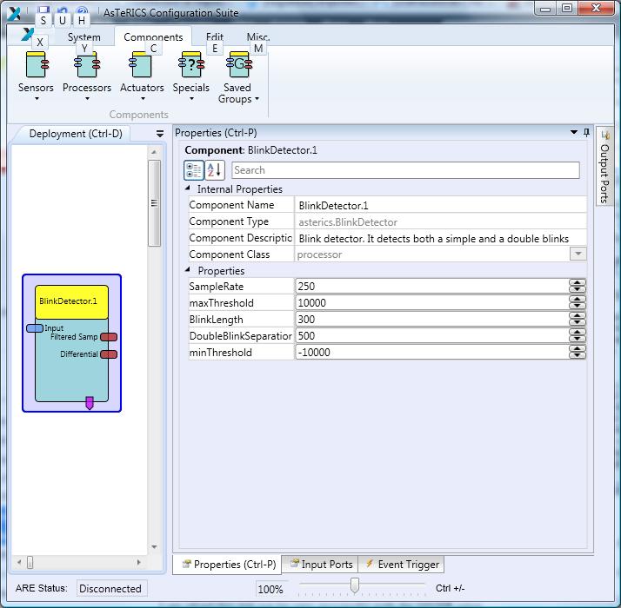Increase the SampleRate value
This screenshot has height=608, width=621.
pos(578,282)
